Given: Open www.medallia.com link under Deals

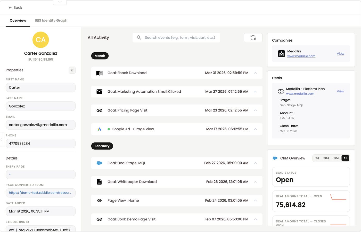Looking at the screenshot, I should tap(300, 94).
